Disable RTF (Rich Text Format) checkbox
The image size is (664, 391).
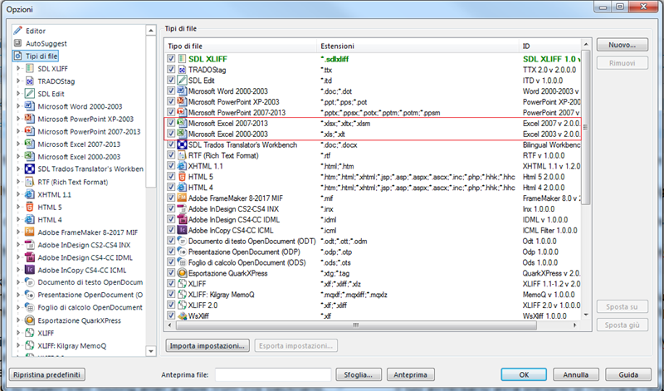[x=171, y=155]
